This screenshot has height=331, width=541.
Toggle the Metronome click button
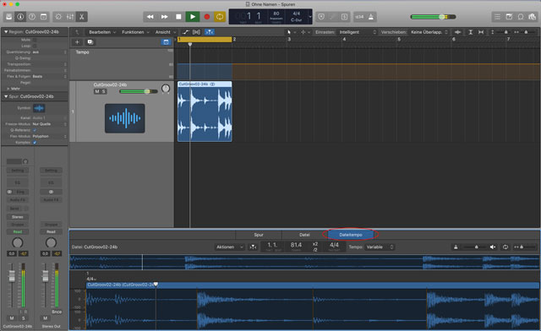[x=371, y=17]
